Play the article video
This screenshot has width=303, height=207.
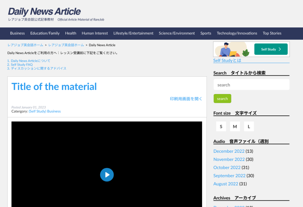[107, 175]
